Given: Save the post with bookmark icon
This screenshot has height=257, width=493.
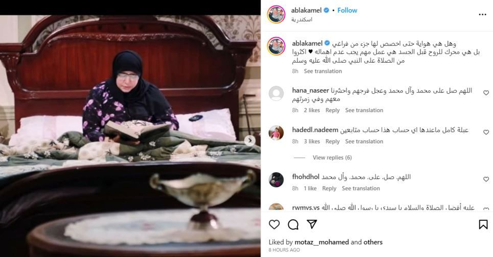Looking at the screenshot, I should click(483, 224).
